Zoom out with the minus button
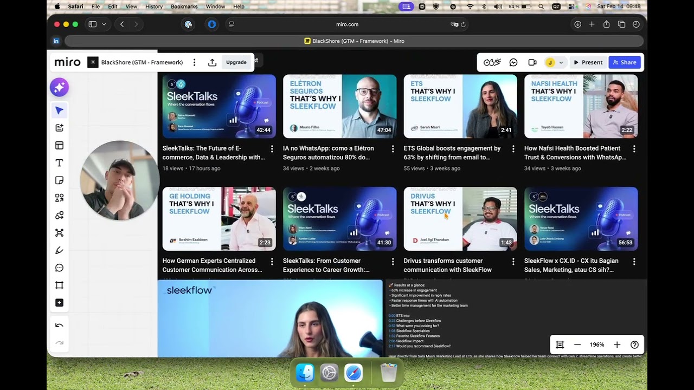Screen dimensions: 694x390 (577, 345)
